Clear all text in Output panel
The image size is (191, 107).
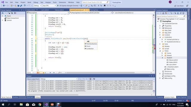90,79
